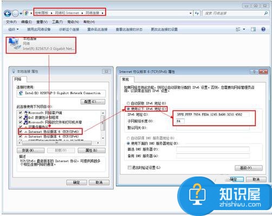Click 确定 in 本地连接 属性 dialog

tap(76, 182)
